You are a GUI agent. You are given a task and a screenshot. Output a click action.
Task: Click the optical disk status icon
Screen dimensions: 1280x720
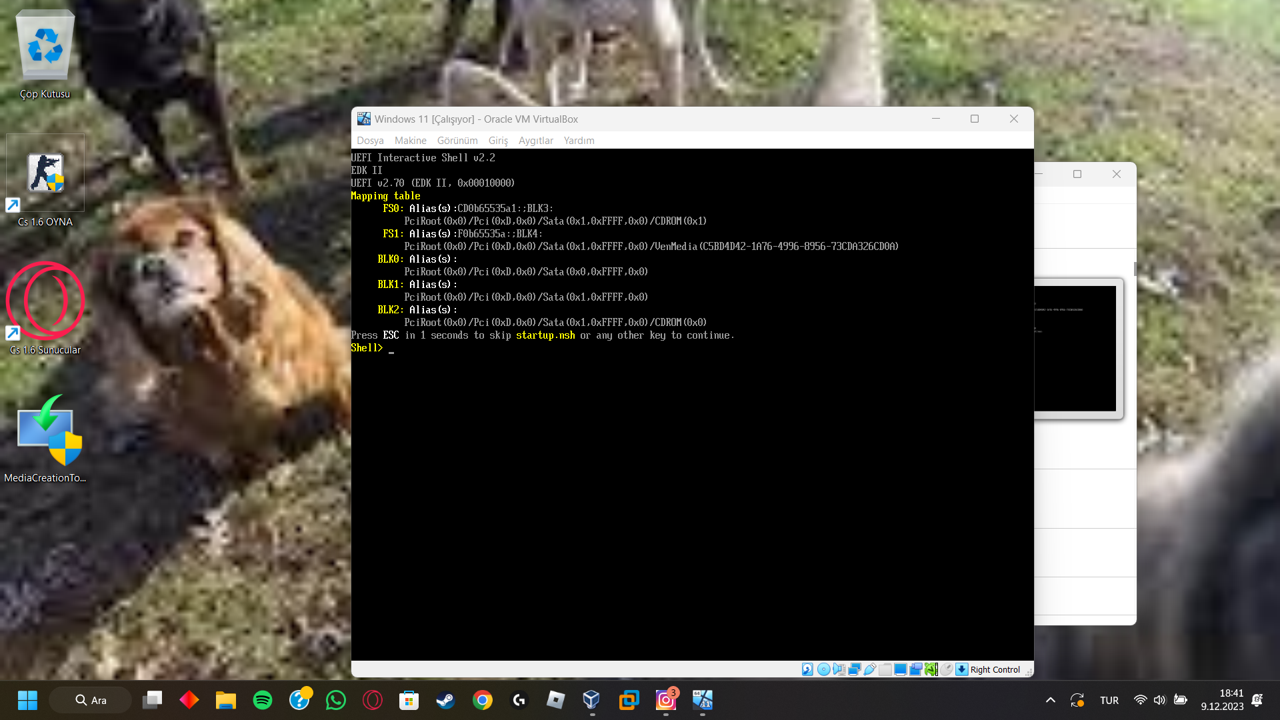[x=823, y=669]
